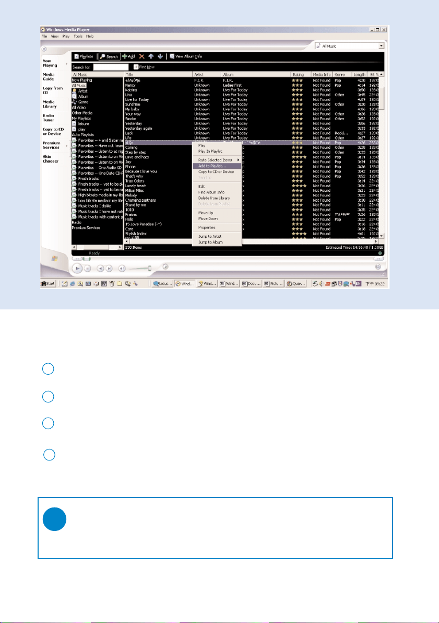Select the song titled Stylish Index
This screenshot has width=439, height=623.
click(x=136, y=234)
